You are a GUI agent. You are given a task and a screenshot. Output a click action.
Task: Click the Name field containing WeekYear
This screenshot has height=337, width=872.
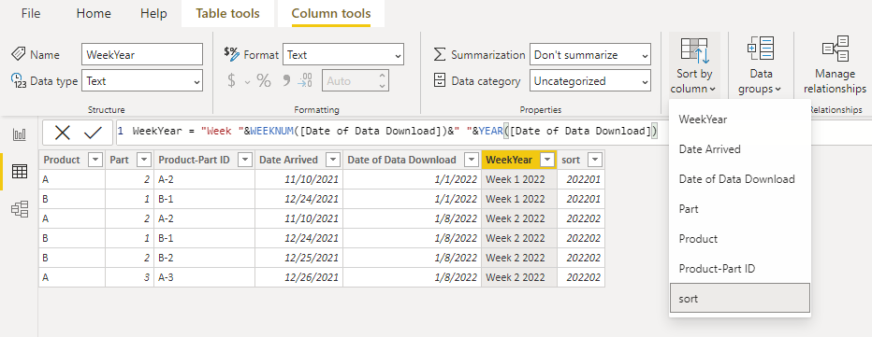[142, 54]
